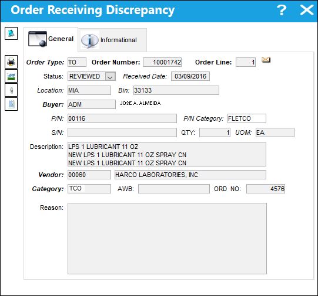Click the teal icon above the printer button

pyautogui.click(x=11, y=33)
